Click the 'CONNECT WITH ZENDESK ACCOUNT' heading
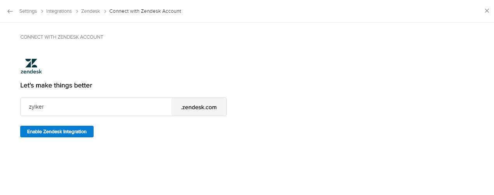Image resolution: width=494 pixels, height=195 pixels. tap(62, 37)
